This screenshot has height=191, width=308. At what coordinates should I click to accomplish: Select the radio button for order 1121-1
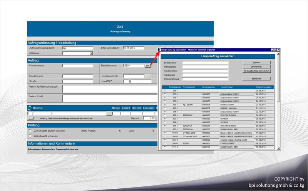click(165, 147)
